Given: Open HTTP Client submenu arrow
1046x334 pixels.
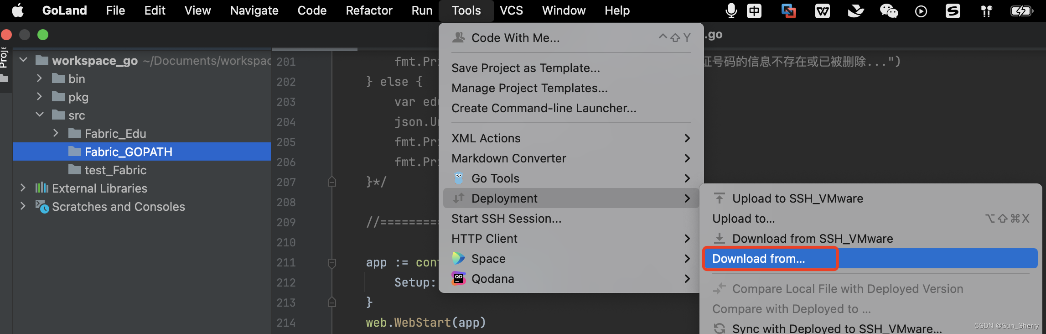Looking at the screenshot, I should 687,238.
